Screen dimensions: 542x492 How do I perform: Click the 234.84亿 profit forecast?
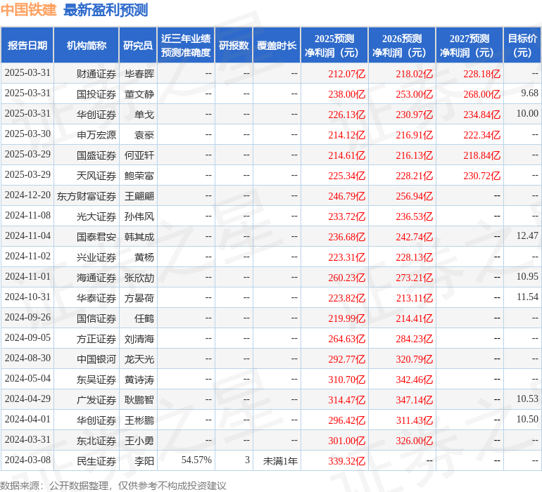click(x=482, y=115)
